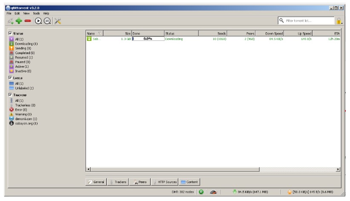Switch to the Trackers tab
Screen dimensions: 350x201
(x=118, y=182)
